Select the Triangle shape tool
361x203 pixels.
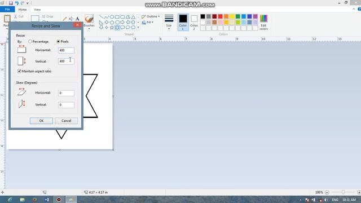click(133, 17)
